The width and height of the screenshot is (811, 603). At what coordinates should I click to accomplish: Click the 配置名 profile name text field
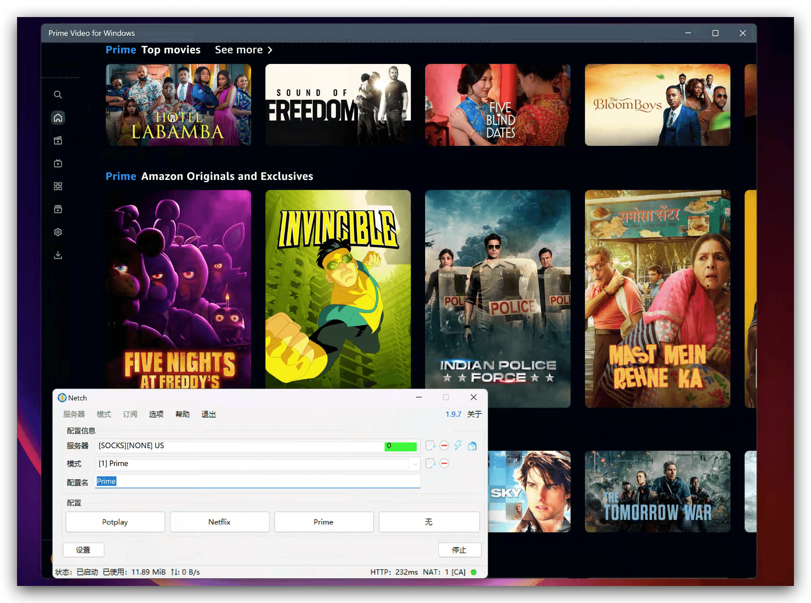coord(258,481)
